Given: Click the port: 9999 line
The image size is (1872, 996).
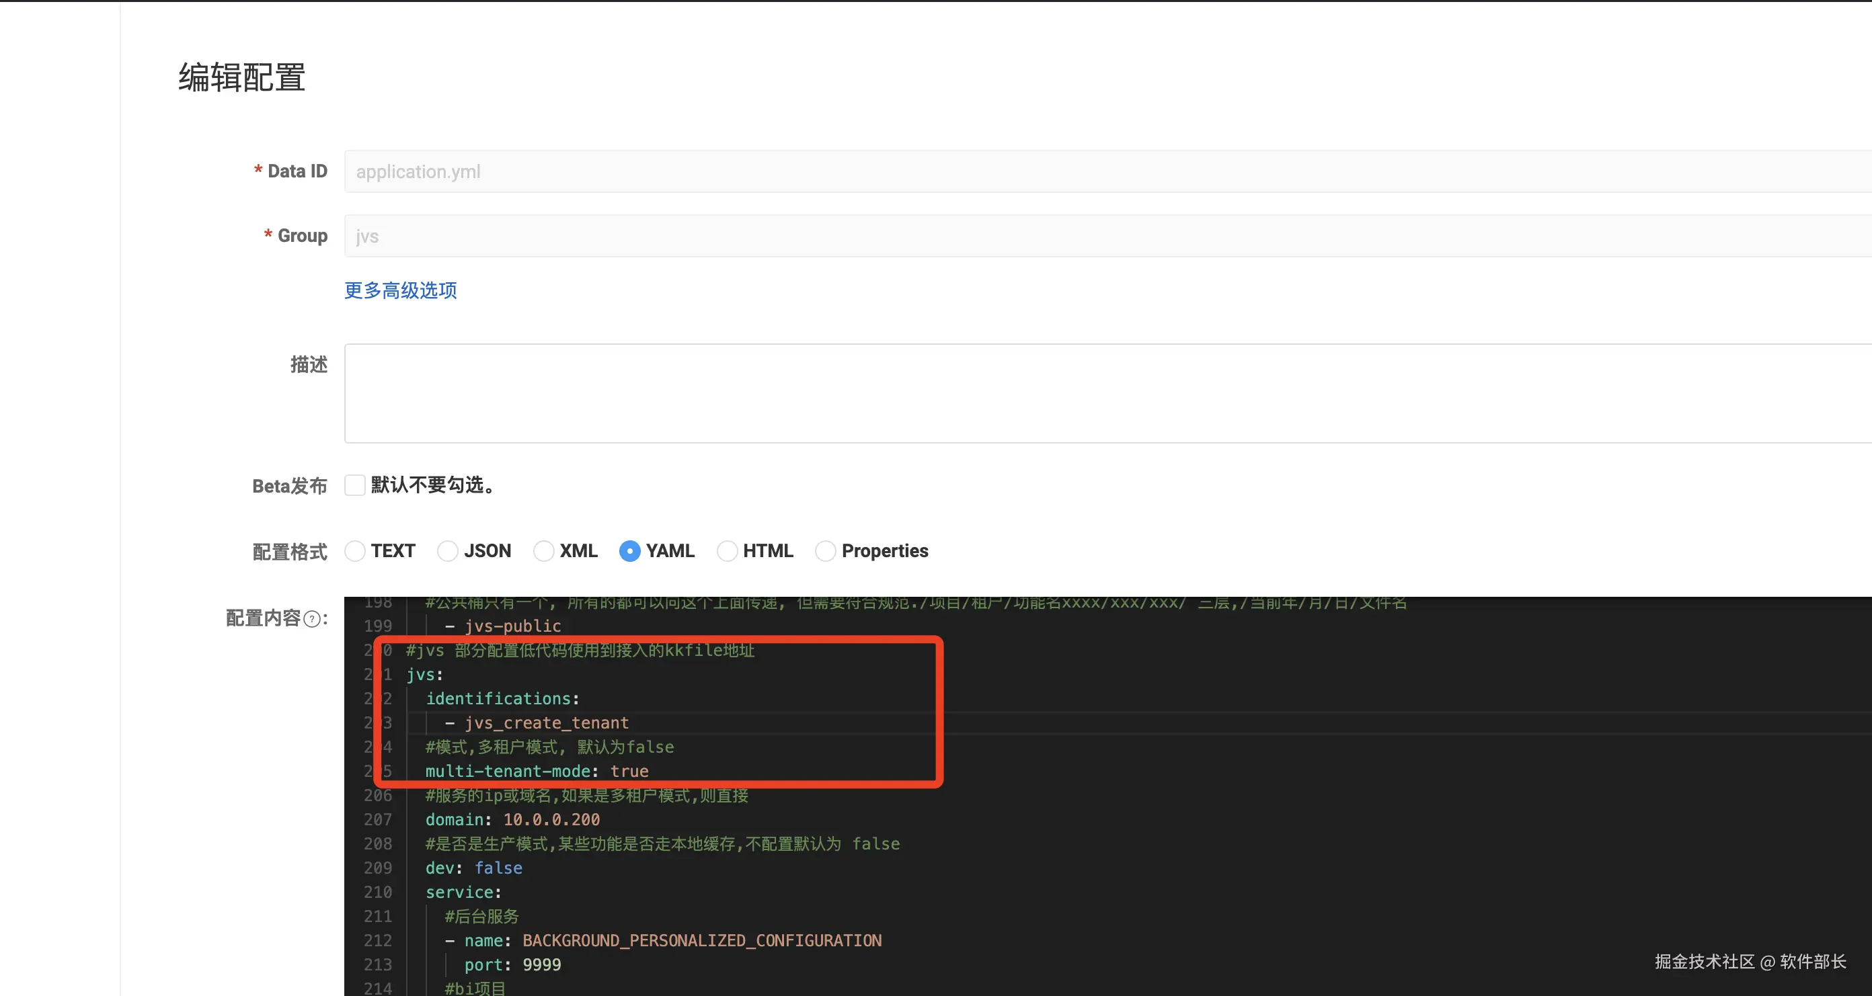Looking at the screenshot, I should tap(512, 965).
